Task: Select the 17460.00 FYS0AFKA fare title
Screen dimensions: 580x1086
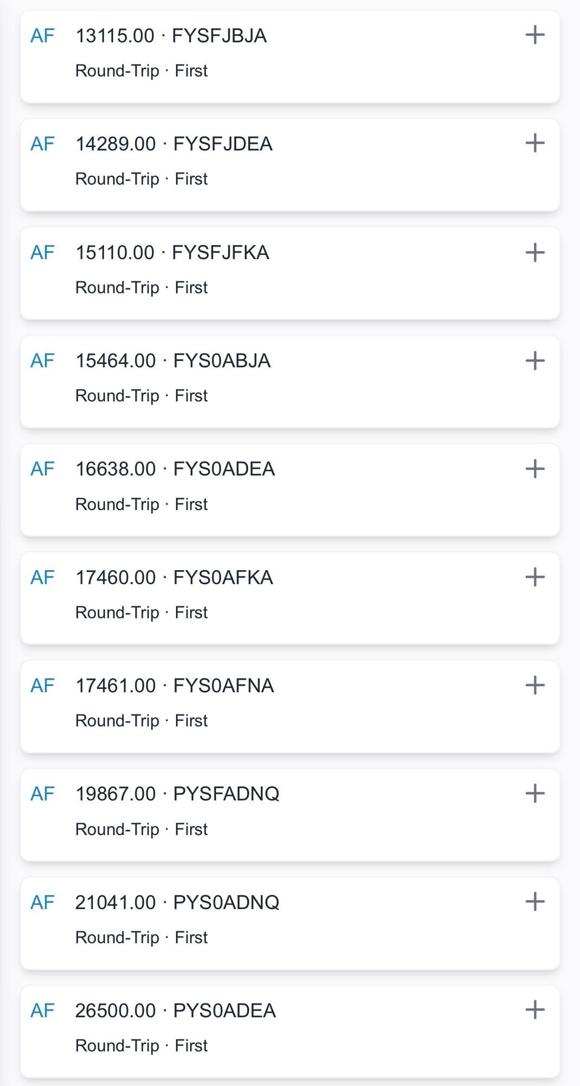Action: tap(174, 578)
